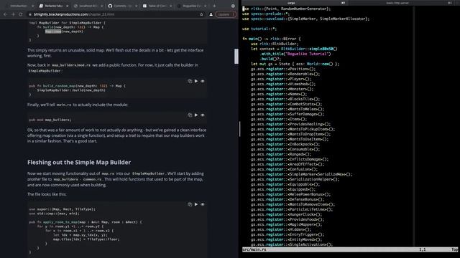Screen dimensions: 460x258
Task: Click the browser page scrollbar thumb
Action: tap(236, 56)
